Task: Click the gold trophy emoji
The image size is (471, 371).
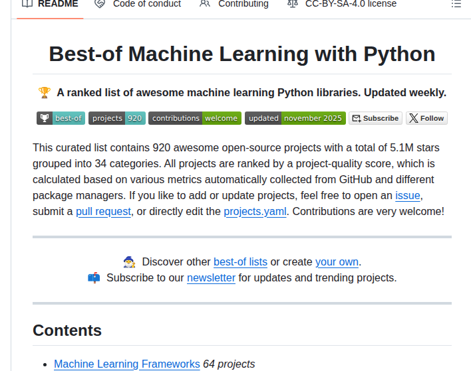Action: pos(45,93)
